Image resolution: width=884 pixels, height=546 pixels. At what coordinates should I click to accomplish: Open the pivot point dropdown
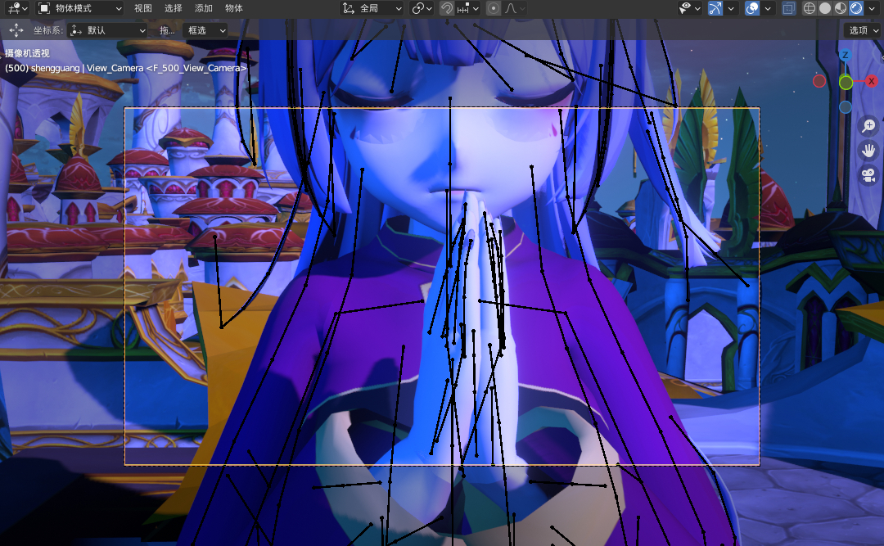422,8
